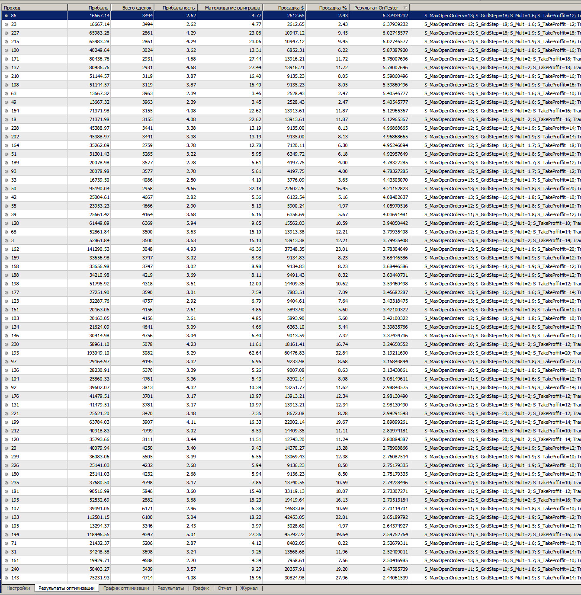
Task: Click the row icon for pass 210
Action: tap(6, 76)
